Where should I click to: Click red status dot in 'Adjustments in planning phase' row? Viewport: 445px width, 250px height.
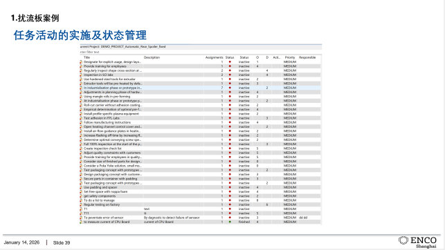pos(230,93)
